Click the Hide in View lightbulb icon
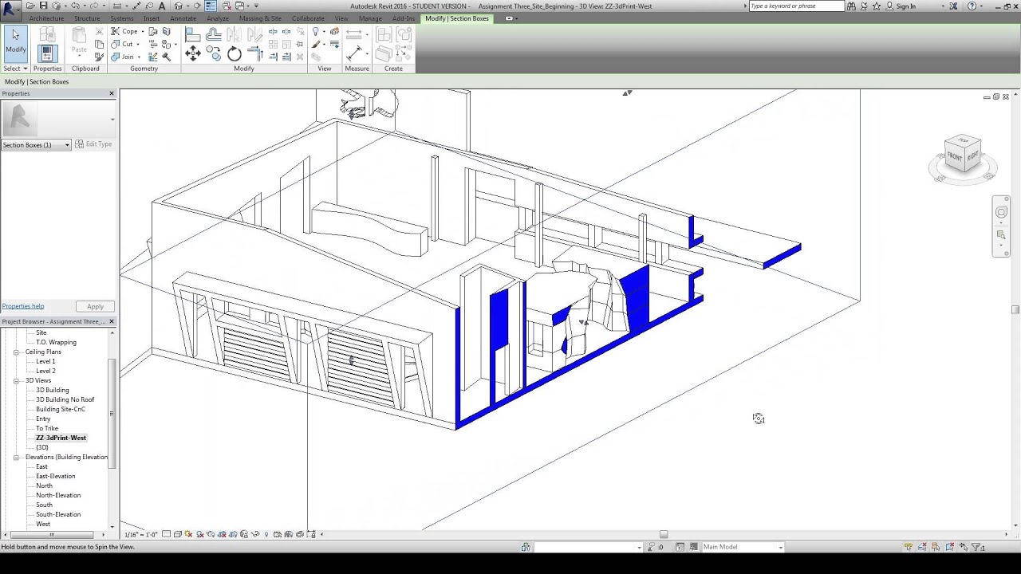 [x=316, y=31]
